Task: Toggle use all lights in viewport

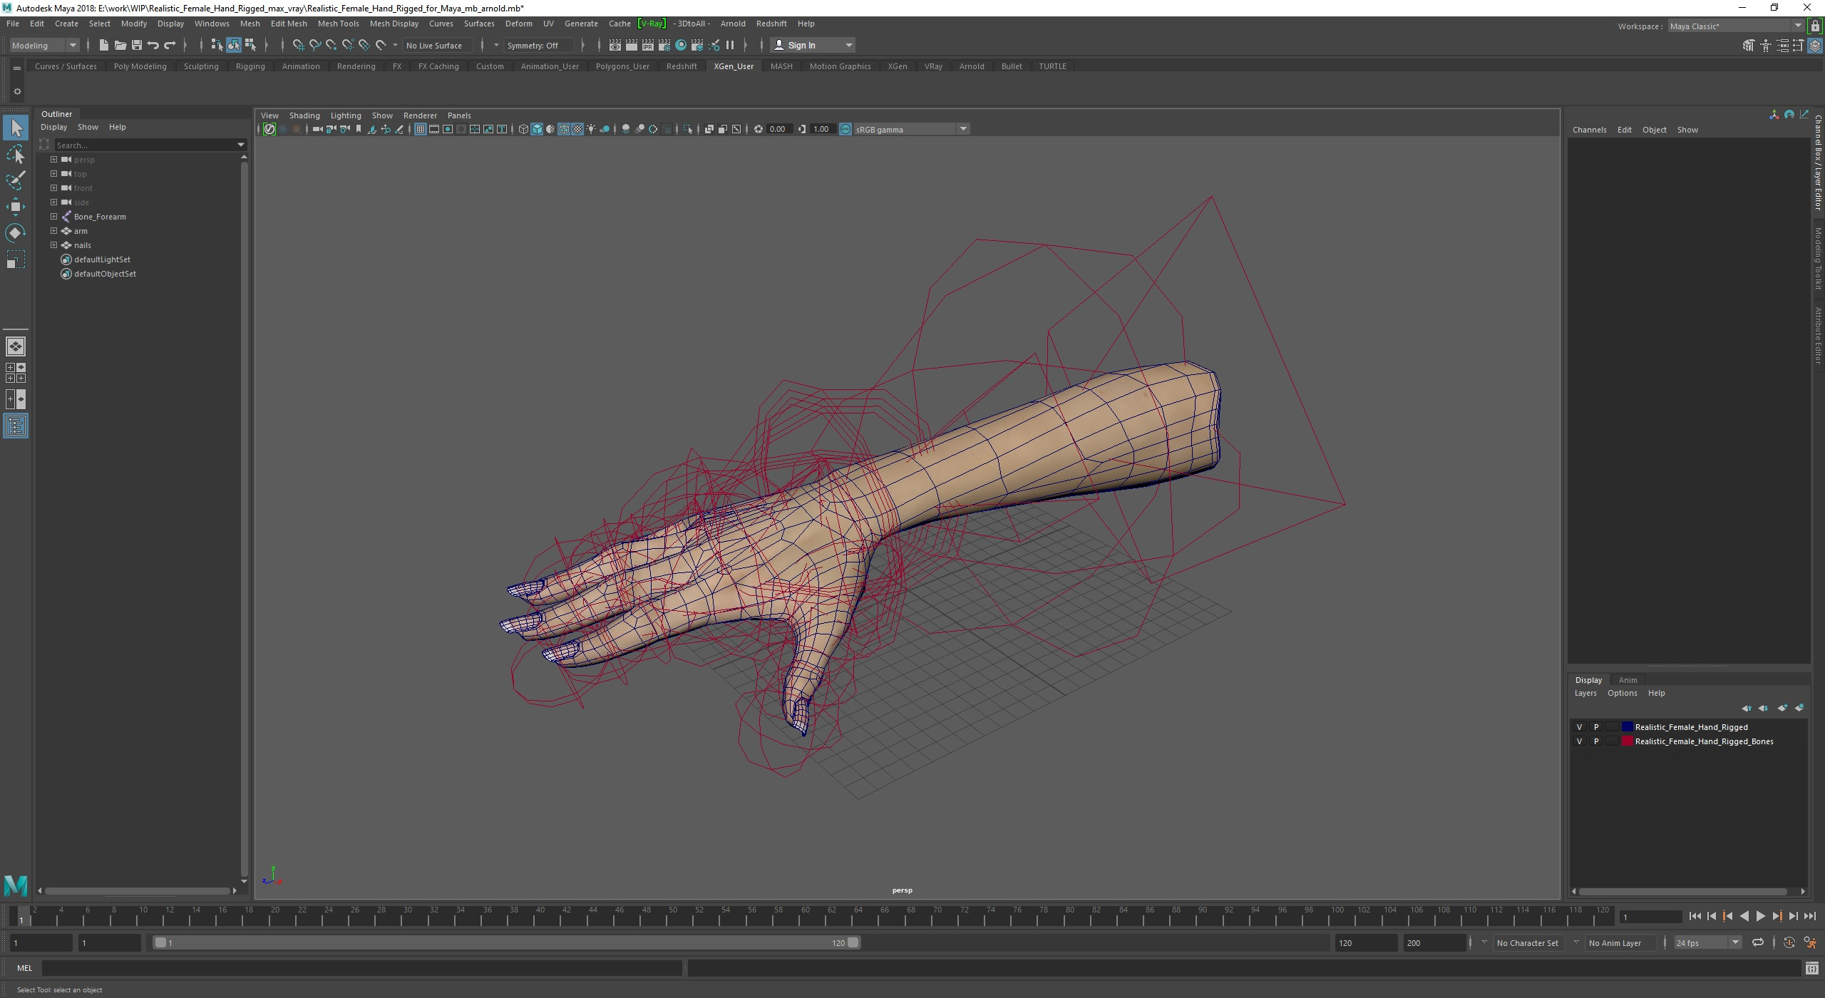Action: coord(591,129)
